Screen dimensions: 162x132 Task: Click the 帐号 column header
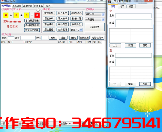[15, 42]
